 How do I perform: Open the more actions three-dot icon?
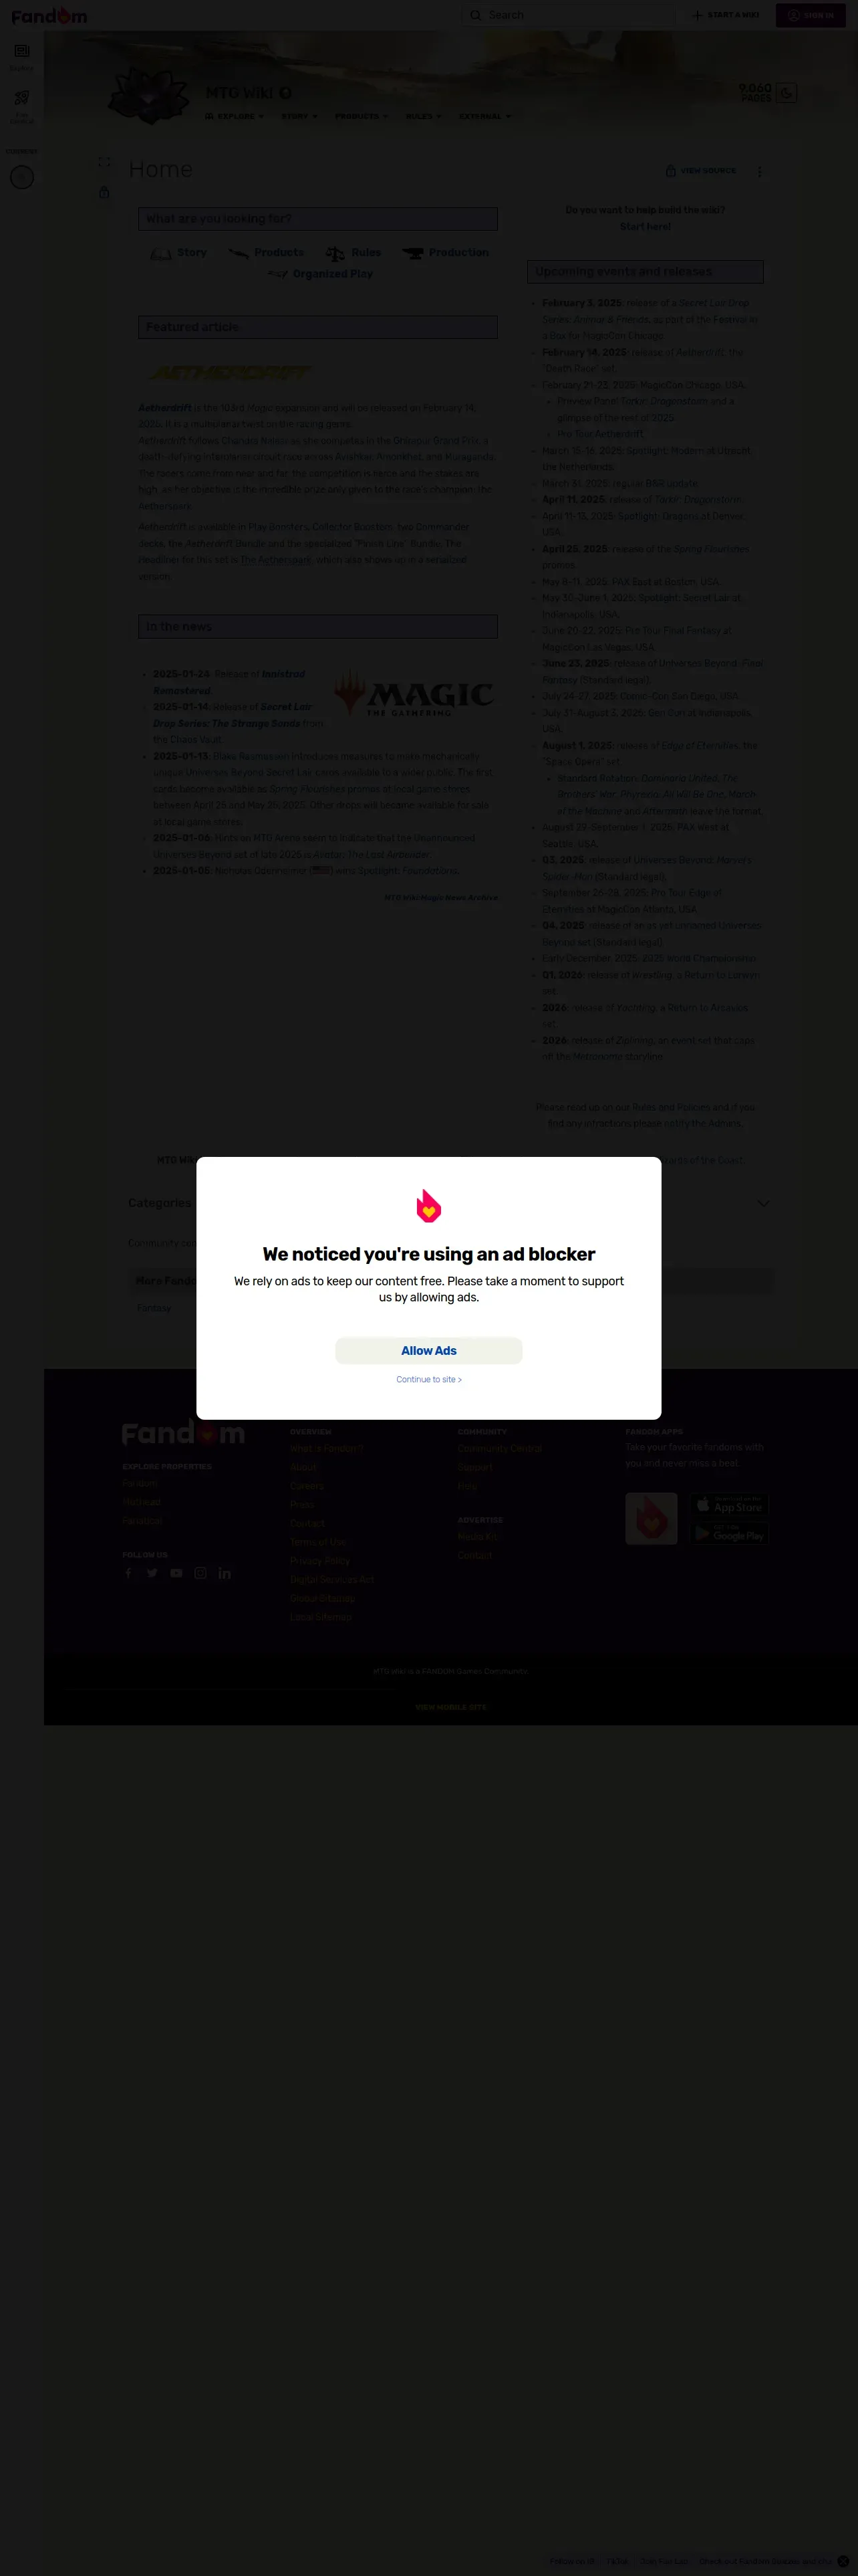tap(760, 171)
